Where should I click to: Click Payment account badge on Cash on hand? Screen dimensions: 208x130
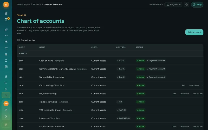(x=156, y=61)
